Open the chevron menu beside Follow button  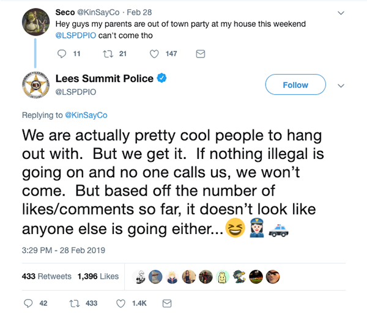coord(341,86)
